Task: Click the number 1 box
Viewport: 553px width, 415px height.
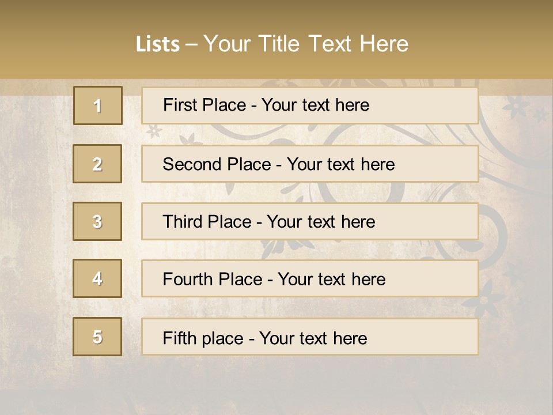Action: coord(97,105)
